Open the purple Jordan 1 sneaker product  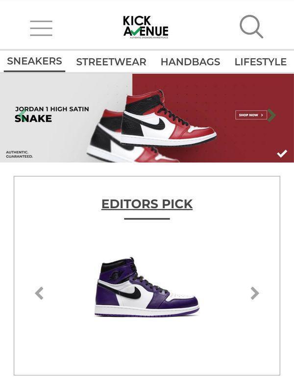click(x=147, y=288)
